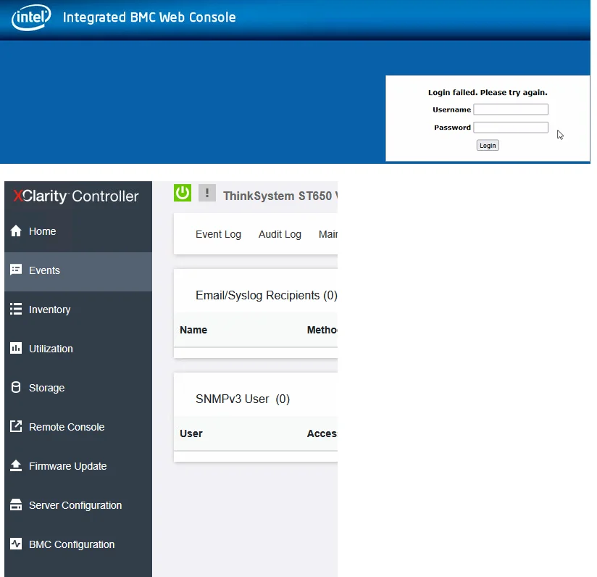This screenshot has height=577, width=597.
Task: Open the BMC Configuration page
Action: 78,544
